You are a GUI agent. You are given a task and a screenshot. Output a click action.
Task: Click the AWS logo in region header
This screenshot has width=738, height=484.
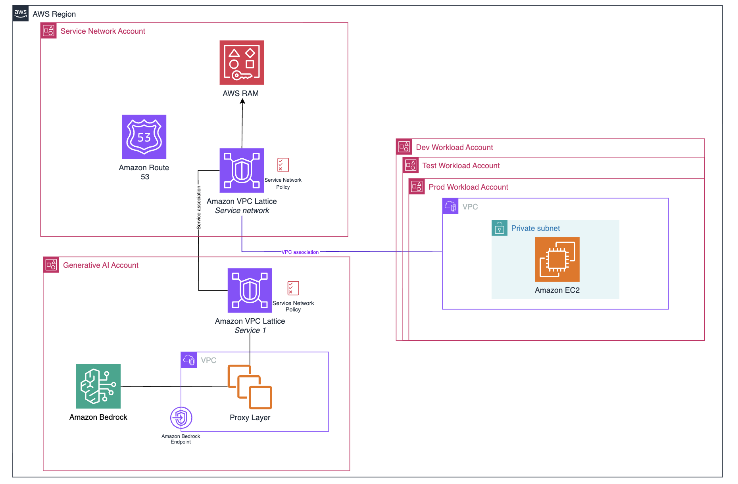(x=21, y=13)
